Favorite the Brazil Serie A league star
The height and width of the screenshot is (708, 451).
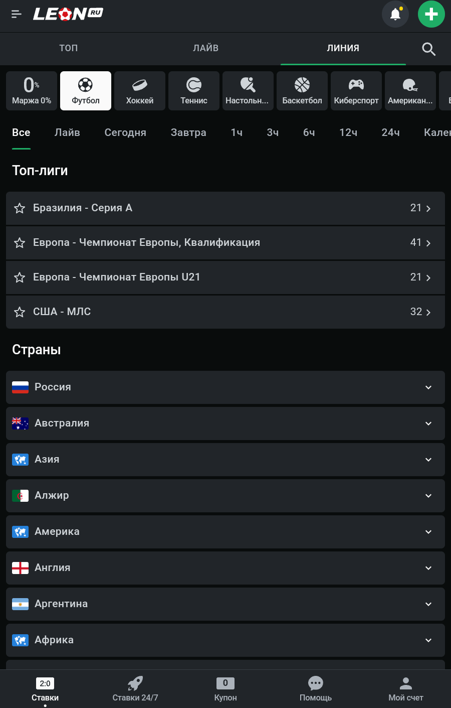pyautogui.click(x=20, y=208)
